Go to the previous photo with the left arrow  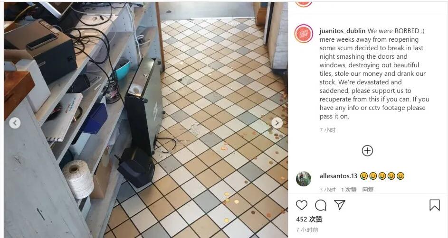click(x=15, y=123)
